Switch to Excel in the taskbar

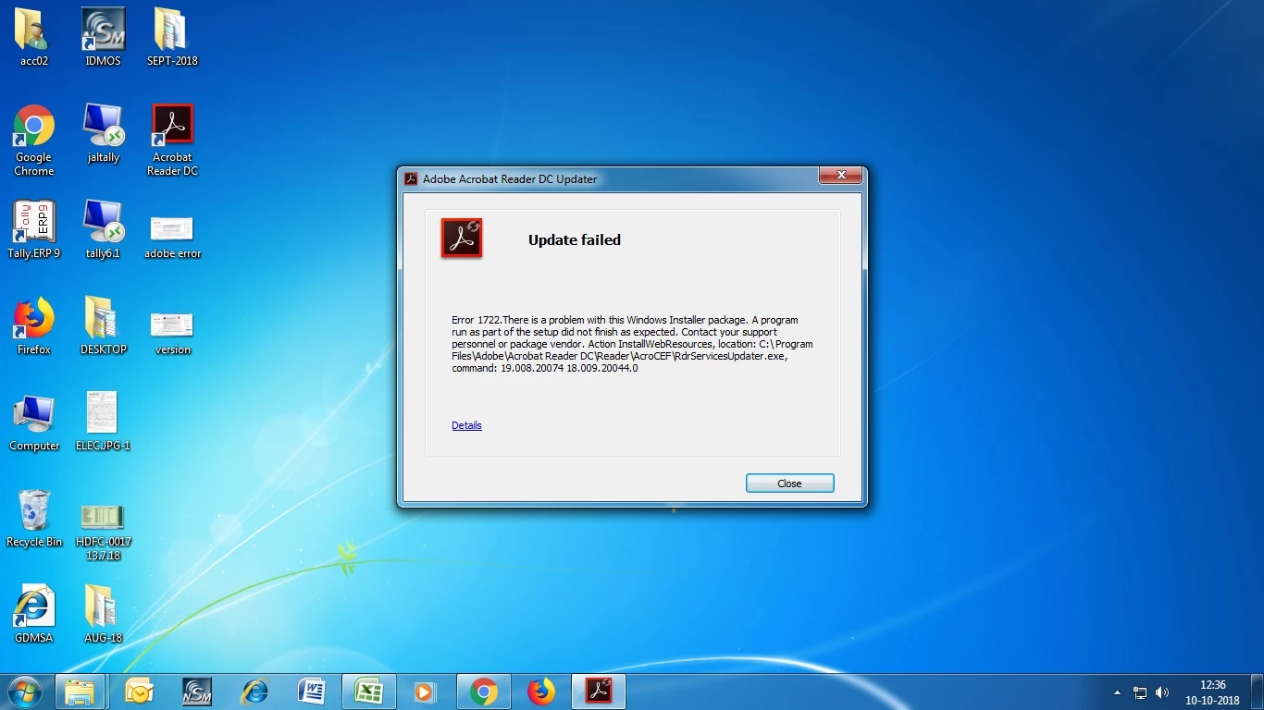coord(369,692)
